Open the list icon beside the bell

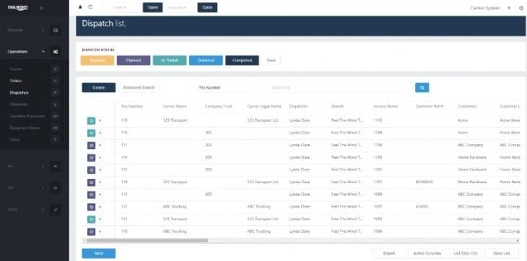[90, 7]
